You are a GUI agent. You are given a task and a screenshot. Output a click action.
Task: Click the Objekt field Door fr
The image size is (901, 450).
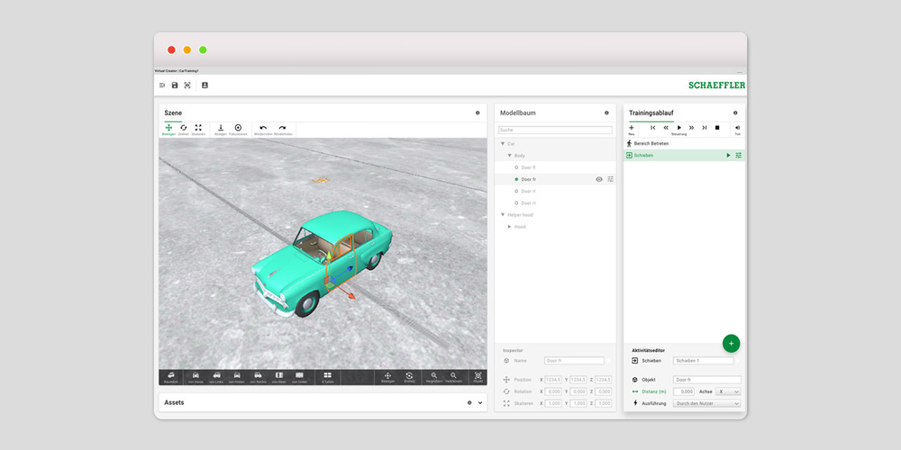(x=706, y=380)
